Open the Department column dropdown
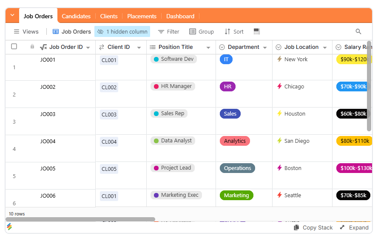 pyautogui.click(x=265, y=48)
